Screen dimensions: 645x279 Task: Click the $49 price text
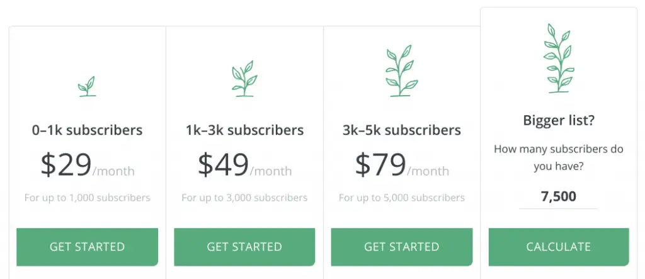coord(224,164)
